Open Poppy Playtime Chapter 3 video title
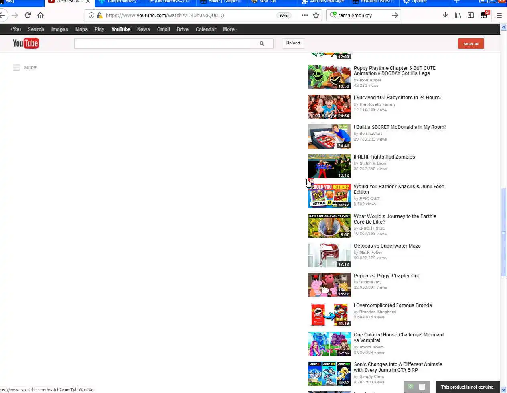 tap(394, 71)
